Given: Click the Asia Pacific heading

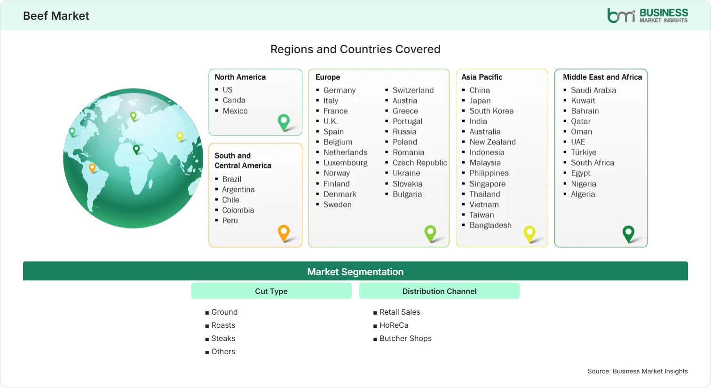Looking at the screenshot, I should (482, 77).
